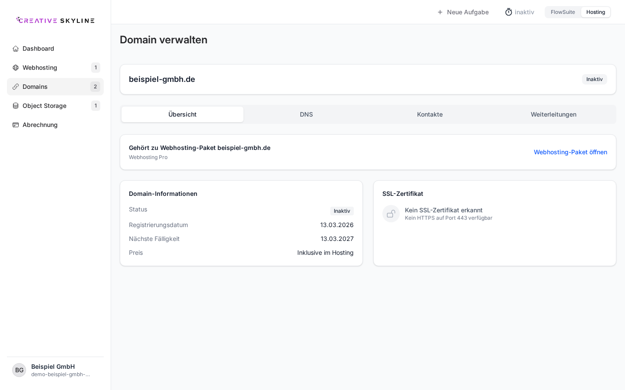Click the timer stopwatch icon
This screenshot has height=390, width=625.
pos(509,12)
